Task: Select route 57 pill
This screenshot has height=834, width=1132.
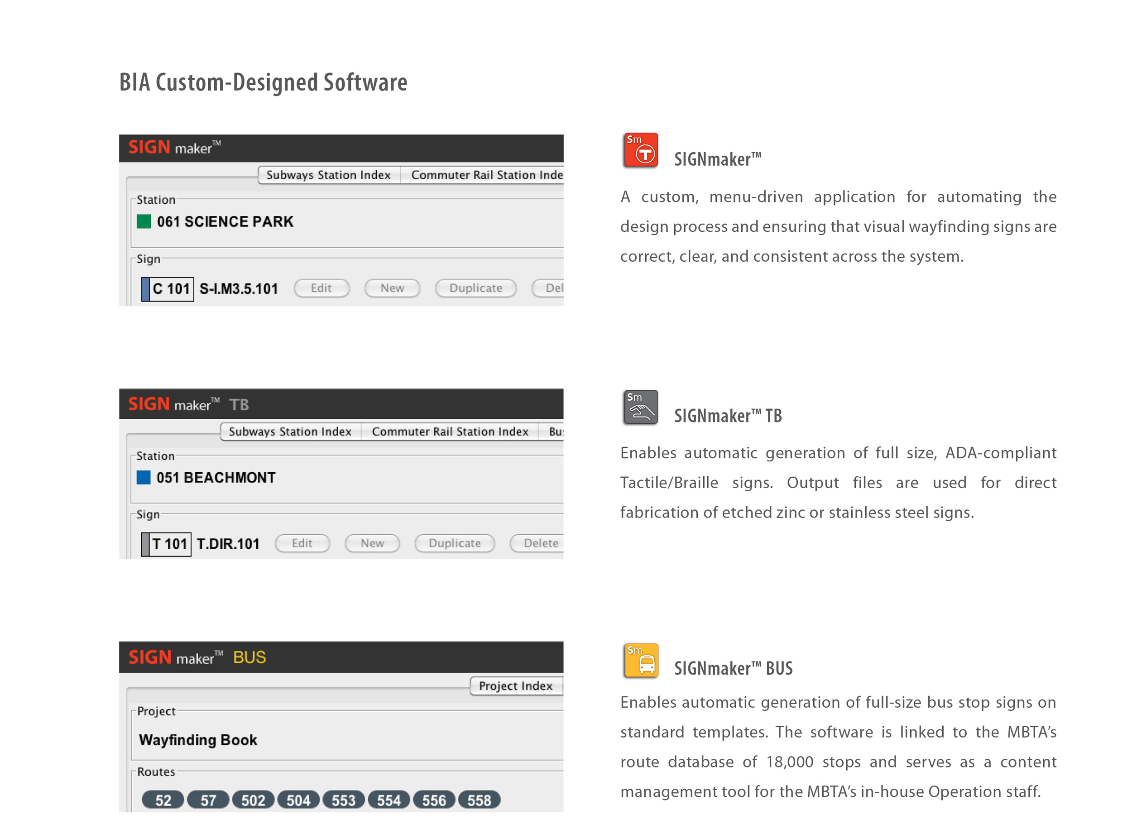Action: tap(208, 800)
